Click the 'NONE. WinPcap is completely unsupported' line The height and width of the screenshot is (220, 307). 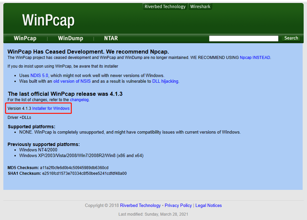click(130, 132)
